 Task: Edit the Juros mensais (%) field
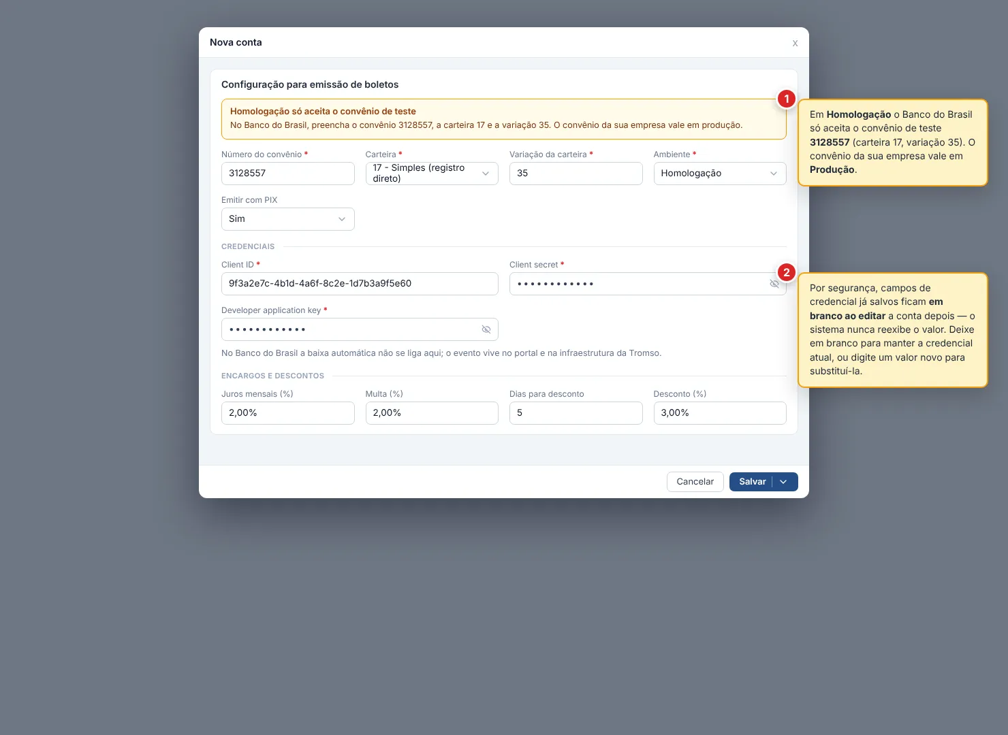(288, 413)
